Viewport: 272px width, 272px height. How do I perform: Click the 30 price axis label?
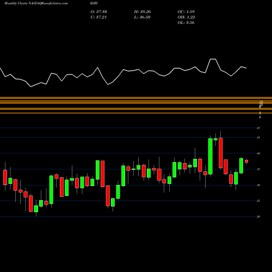tap(258, 185)
